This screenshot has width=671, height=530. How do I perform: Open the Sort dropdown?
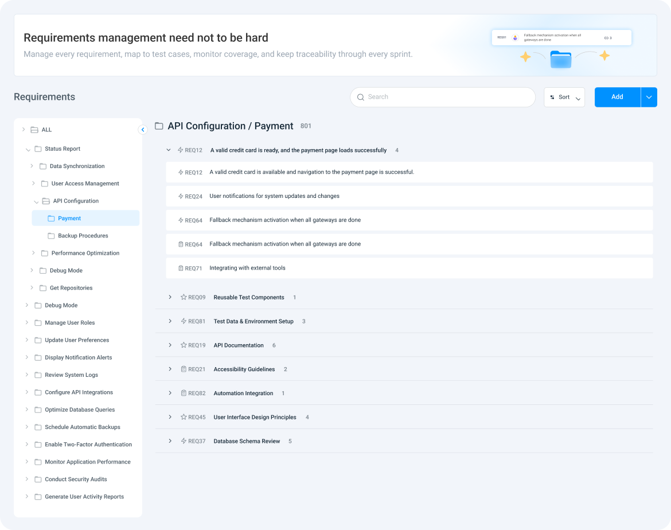564,98
